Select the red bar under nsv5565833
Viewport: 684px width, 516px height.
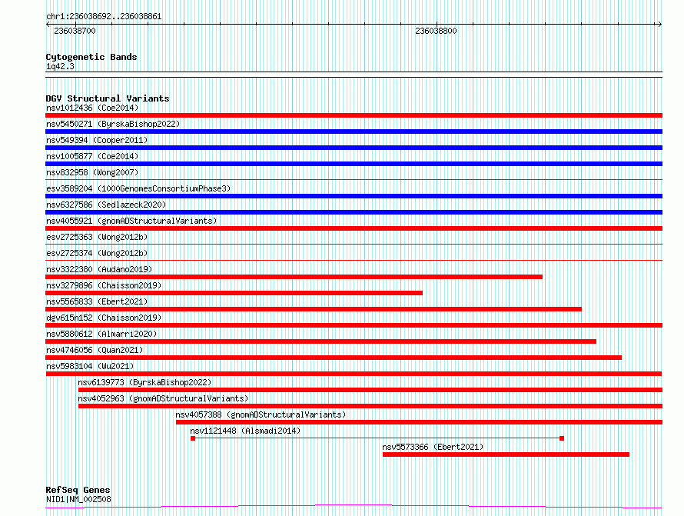click(314, 309)
